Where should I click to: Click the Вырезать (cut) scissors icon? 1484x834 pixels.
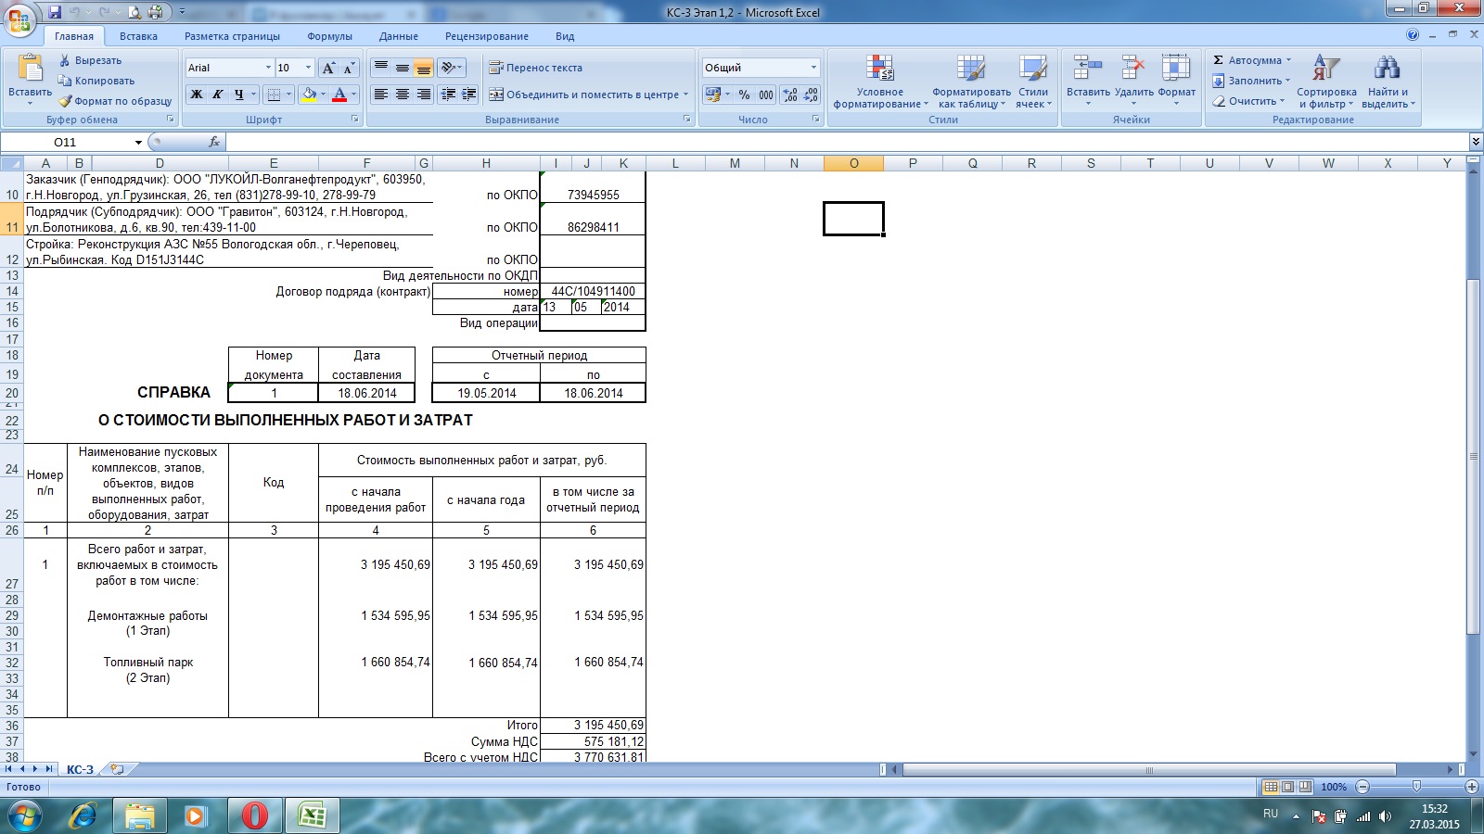coord(65,60)
